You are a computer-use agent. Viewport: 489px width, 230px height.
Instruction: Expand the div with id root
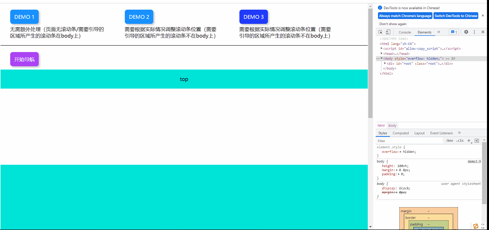click(385, 63)
